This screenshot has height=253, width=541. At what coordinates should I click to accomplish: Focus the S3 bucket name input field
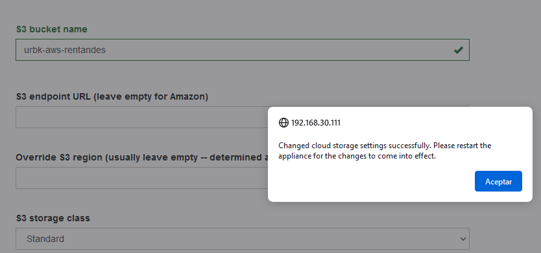(x=242, y=50)
